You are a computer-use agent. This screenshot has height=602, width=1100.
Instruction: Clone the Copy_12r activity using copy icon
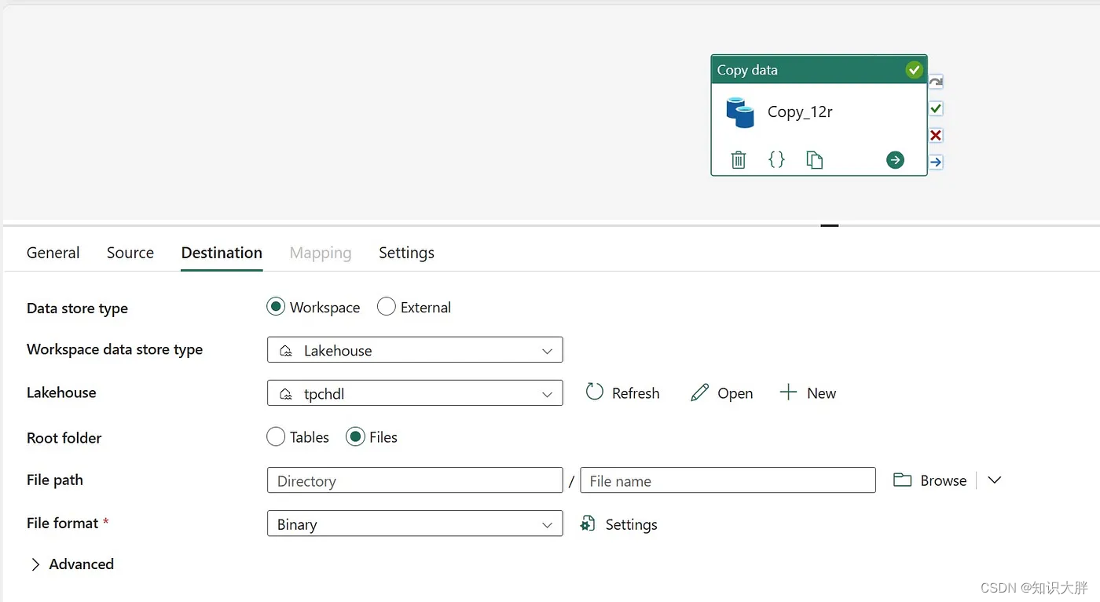pyautogui.click(x=815, y=160)
